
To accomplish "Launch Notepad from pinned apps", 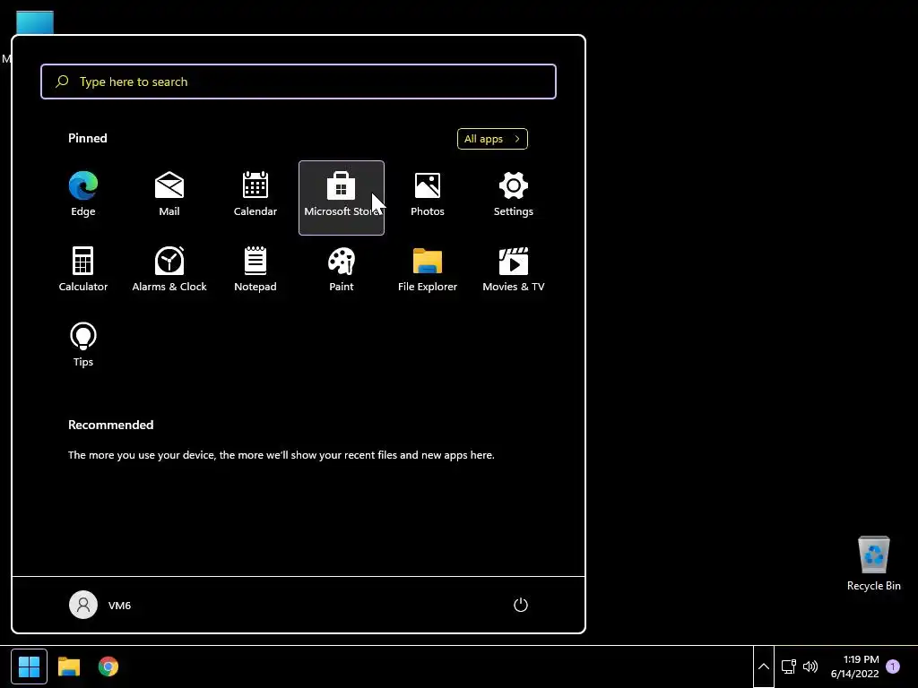I will (x=255, y=272).
